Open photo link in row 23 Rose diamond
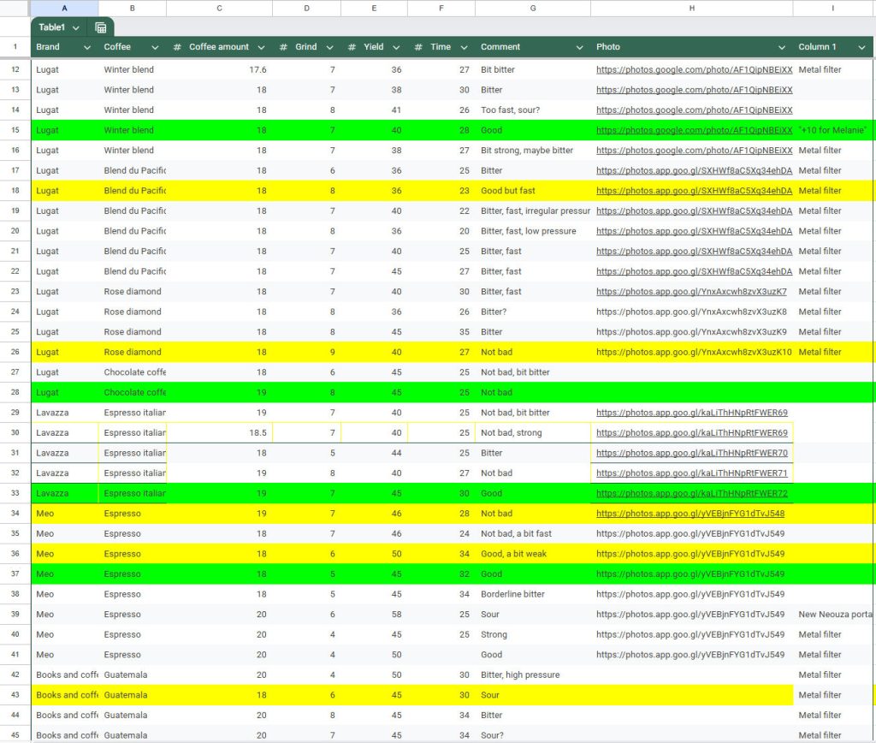Viewport: 876px width, 743px height. [x=691, y=291]
